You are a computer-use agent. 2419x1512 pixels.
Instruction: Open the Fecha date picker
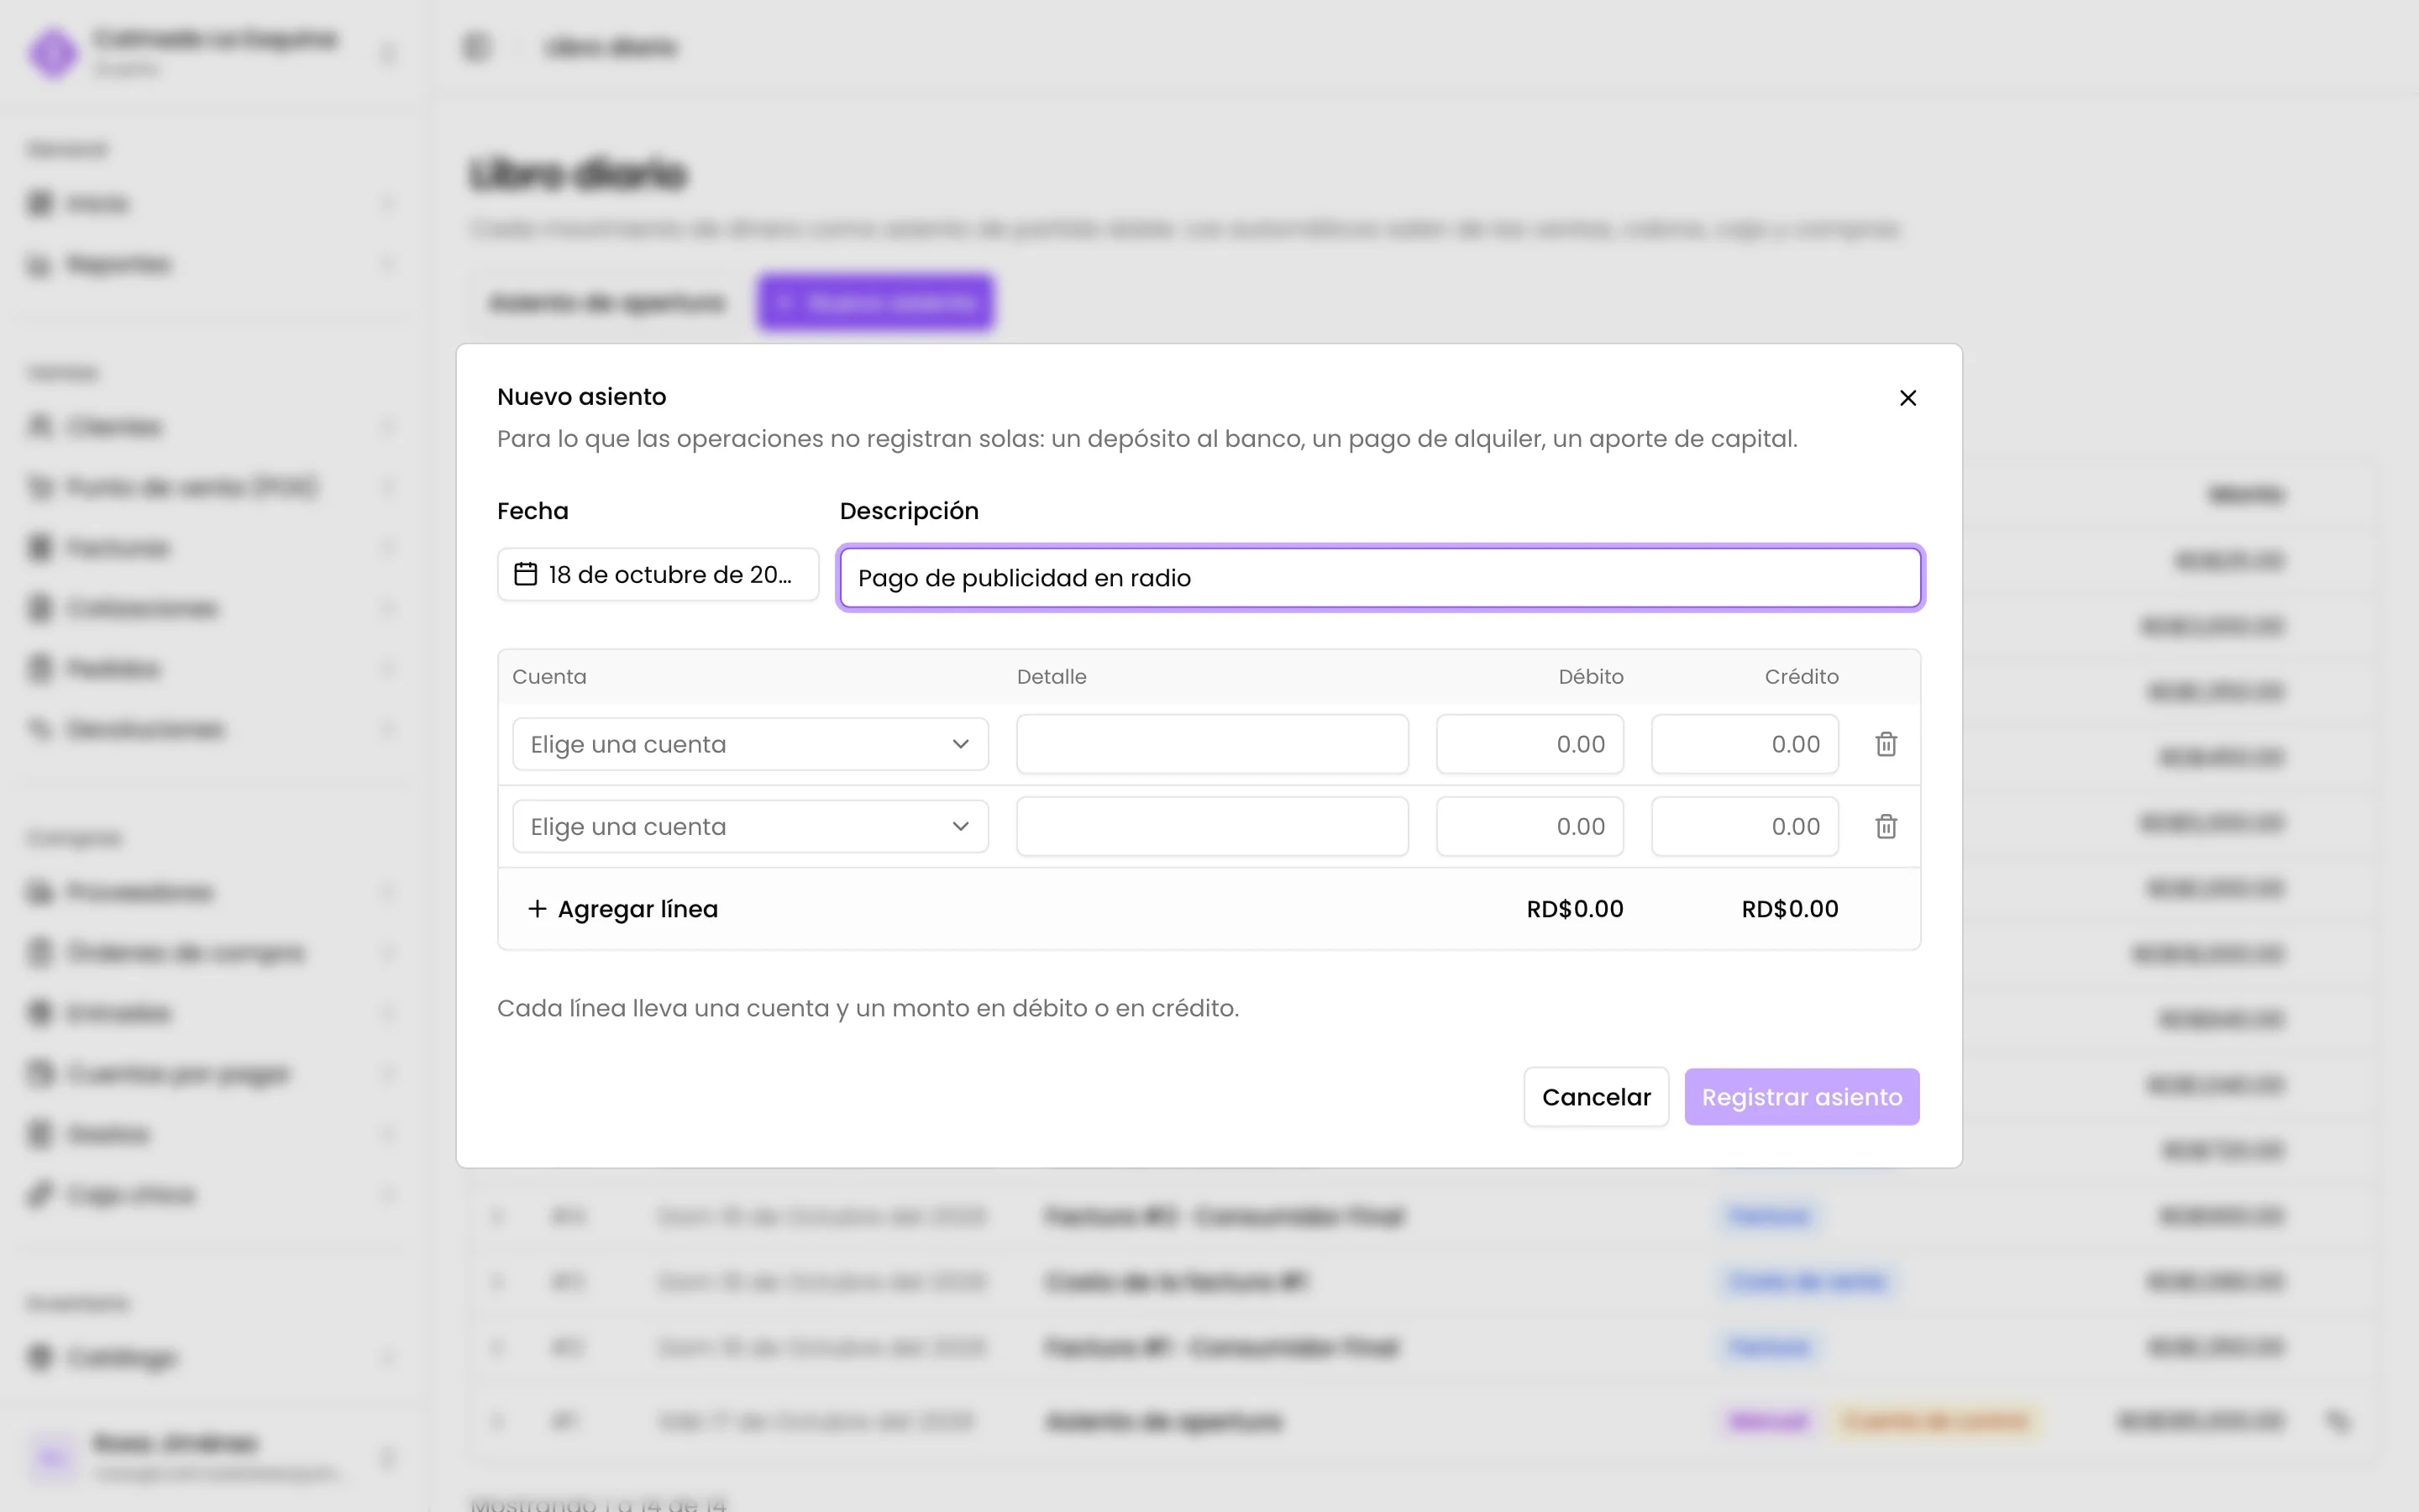[658, 574]
